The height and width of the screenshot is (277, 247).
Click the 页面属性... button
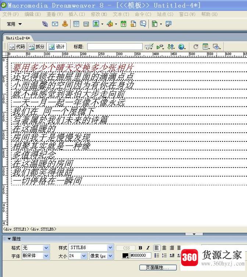pos(158,267)
